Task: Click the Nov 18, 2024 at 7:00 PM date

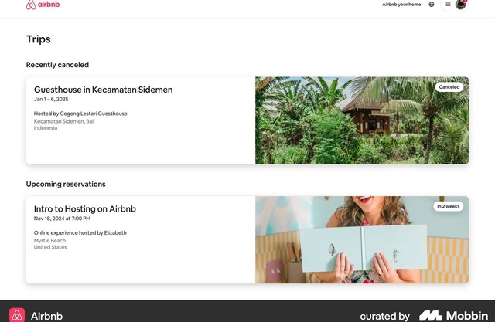Action: pos(62,219)
